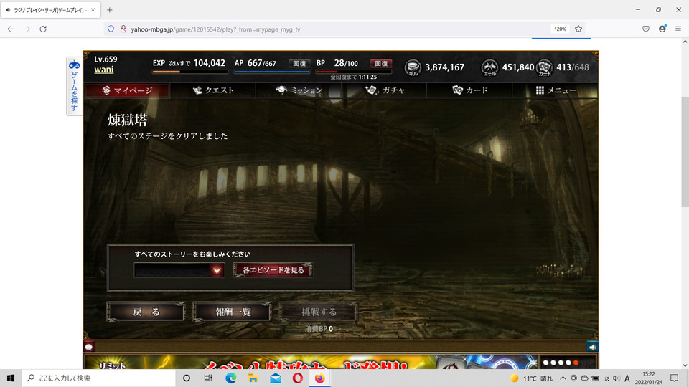The image size is (689, 387).
Task: Open Cortana circle icon
Action: pos(187,378)
